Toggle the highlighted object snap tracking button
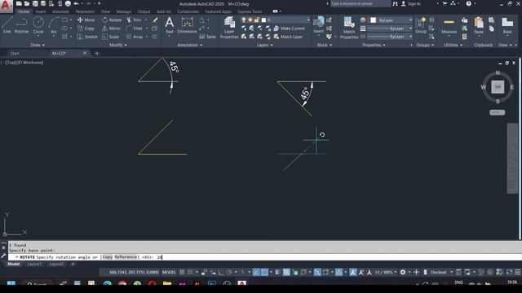 point(256,272)
